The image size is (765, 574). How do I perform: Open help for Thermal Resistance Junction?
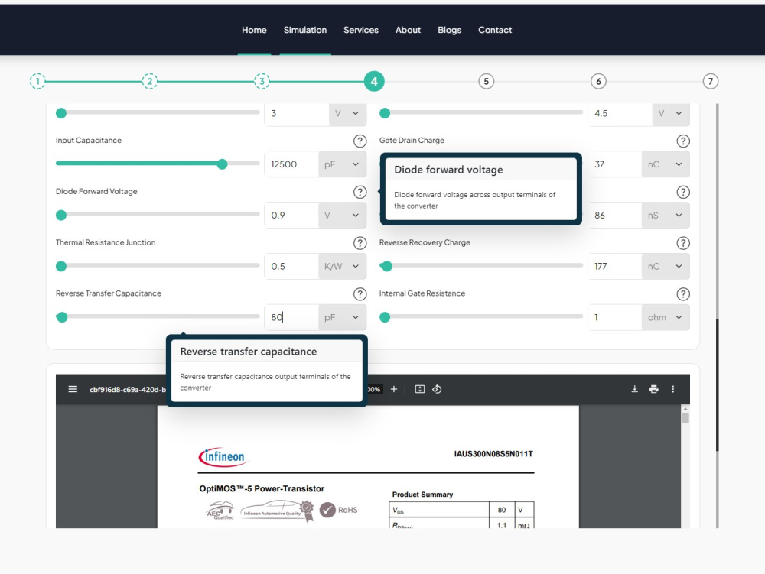coord(360,243)
